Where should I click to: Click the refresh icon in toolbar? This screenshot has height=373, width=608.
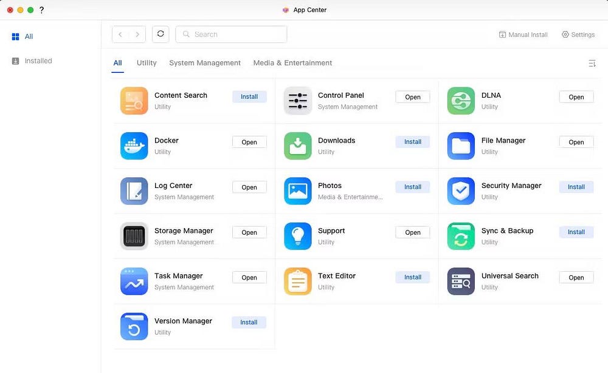click(161, 34)
